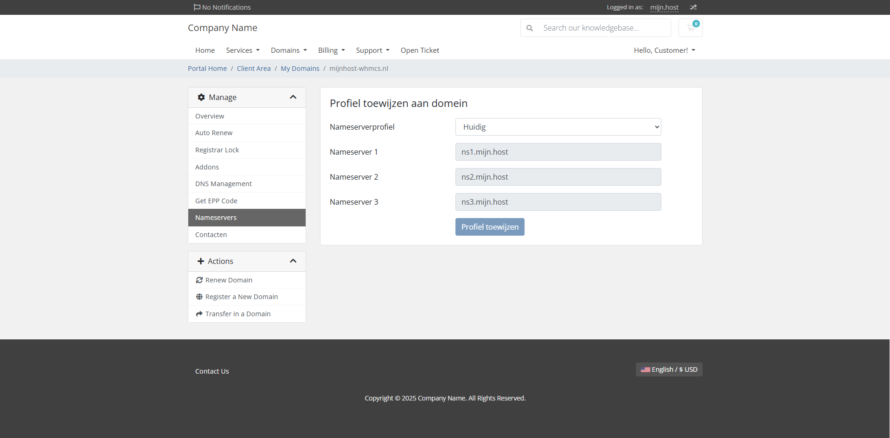Click the Renew Domain refresh icon
This screenshot has height=438, width=890.
(x=199, y=280)
